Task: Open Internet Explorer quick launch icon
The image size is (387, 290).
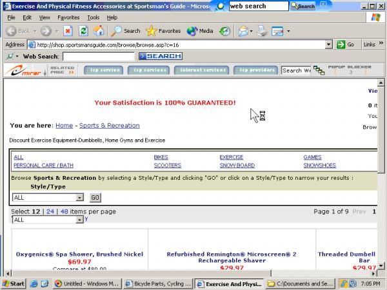Action: coord(34,284)
